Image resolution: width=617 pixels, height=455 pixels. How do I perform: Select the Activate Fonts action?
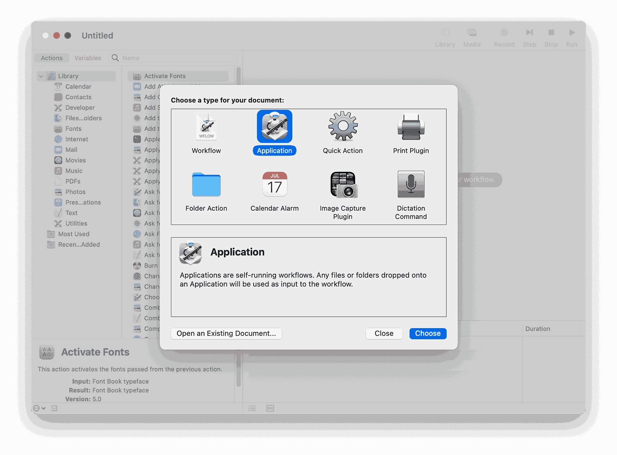pyautogui.click(x=178, y=76)
